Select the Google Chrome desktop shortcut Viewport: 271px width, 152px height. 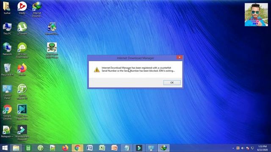pos(7,112)
